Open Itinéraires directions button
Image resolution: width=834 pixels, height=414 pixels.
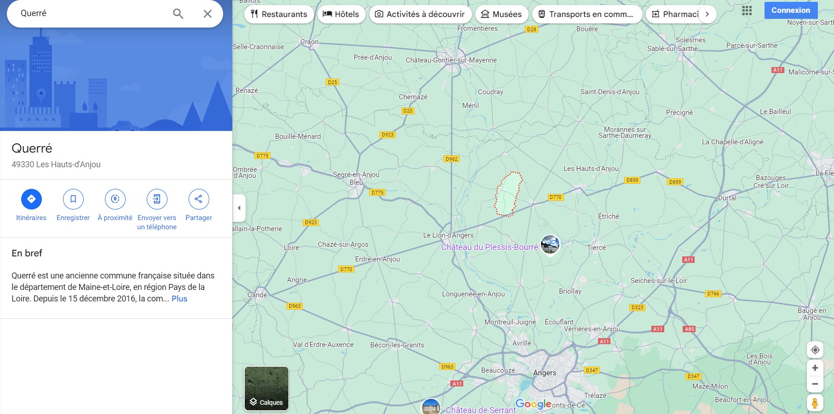pyautogui.click(x=31, y=199)
